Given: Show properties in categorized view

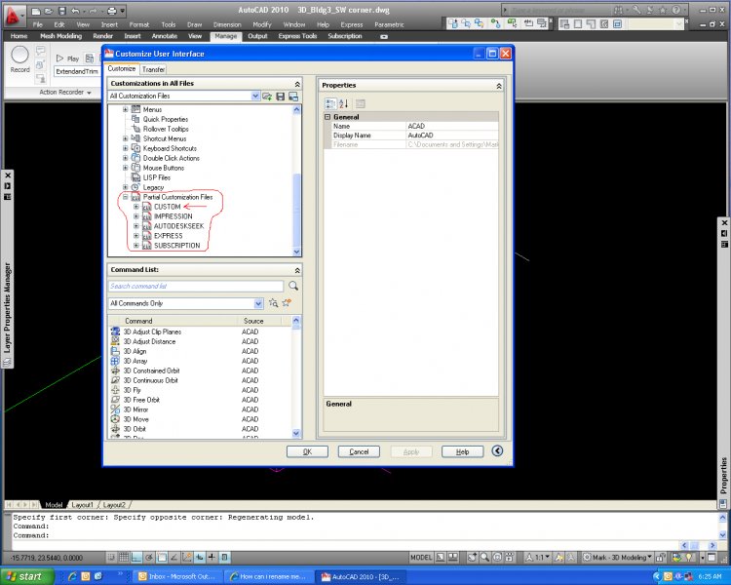Looking at the screenshot, I should pos(330,103).
